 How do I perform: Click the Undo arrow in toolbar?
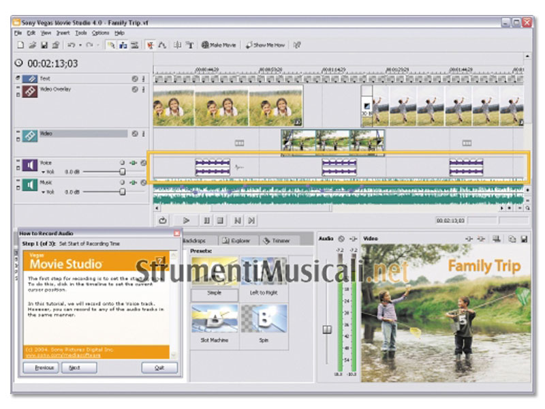pos(71,45)
